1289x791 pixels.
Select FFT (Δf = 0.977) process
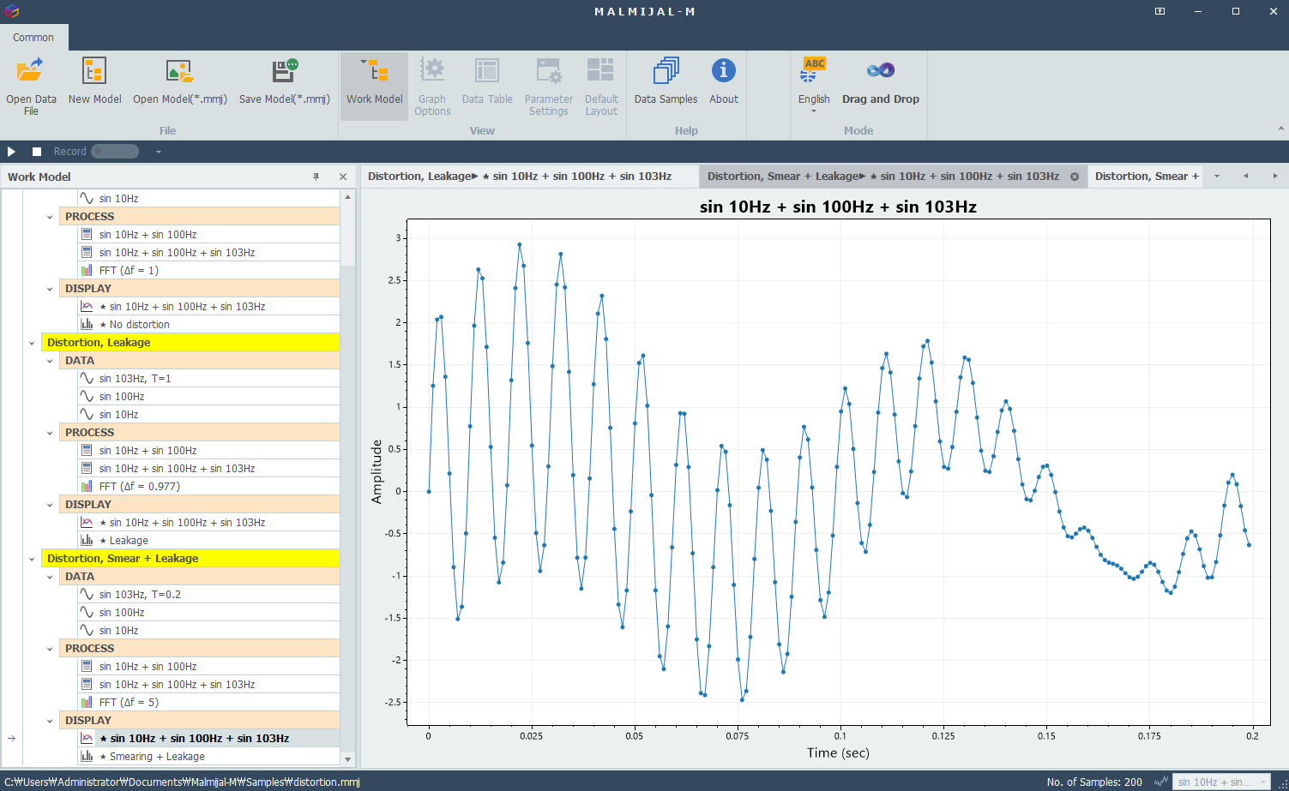[208, 487]
